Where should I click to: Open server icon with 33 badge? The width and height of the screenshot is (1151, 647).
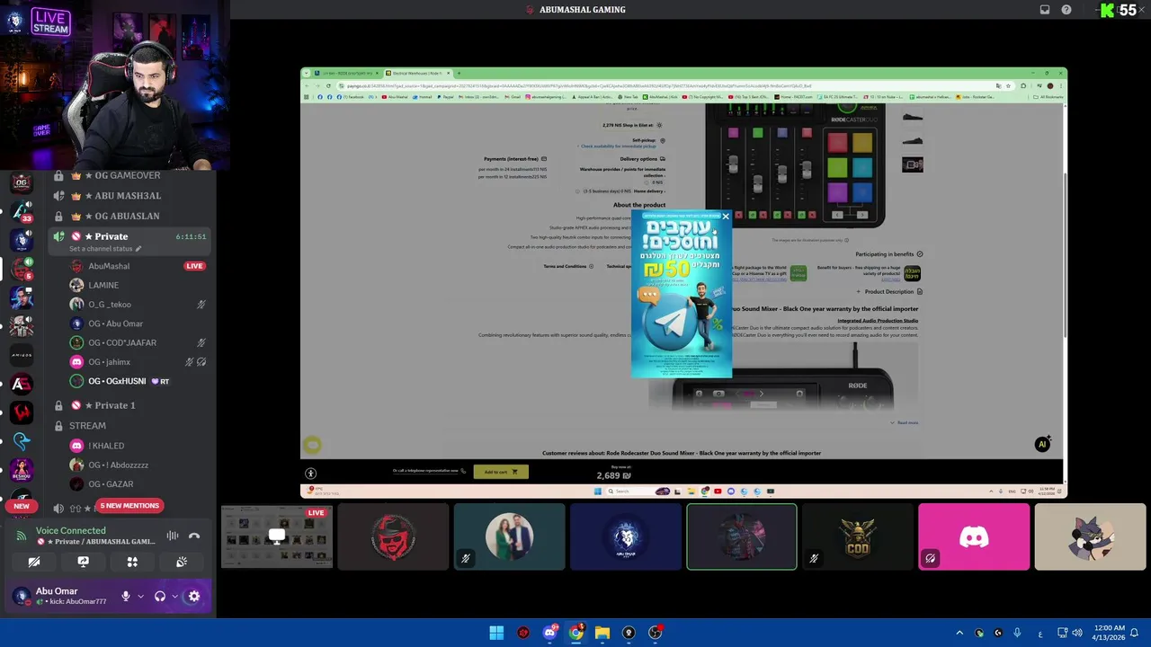tap(22, 210)
